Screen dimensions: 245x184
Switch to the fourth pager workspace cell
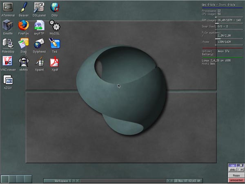[28, 179]
